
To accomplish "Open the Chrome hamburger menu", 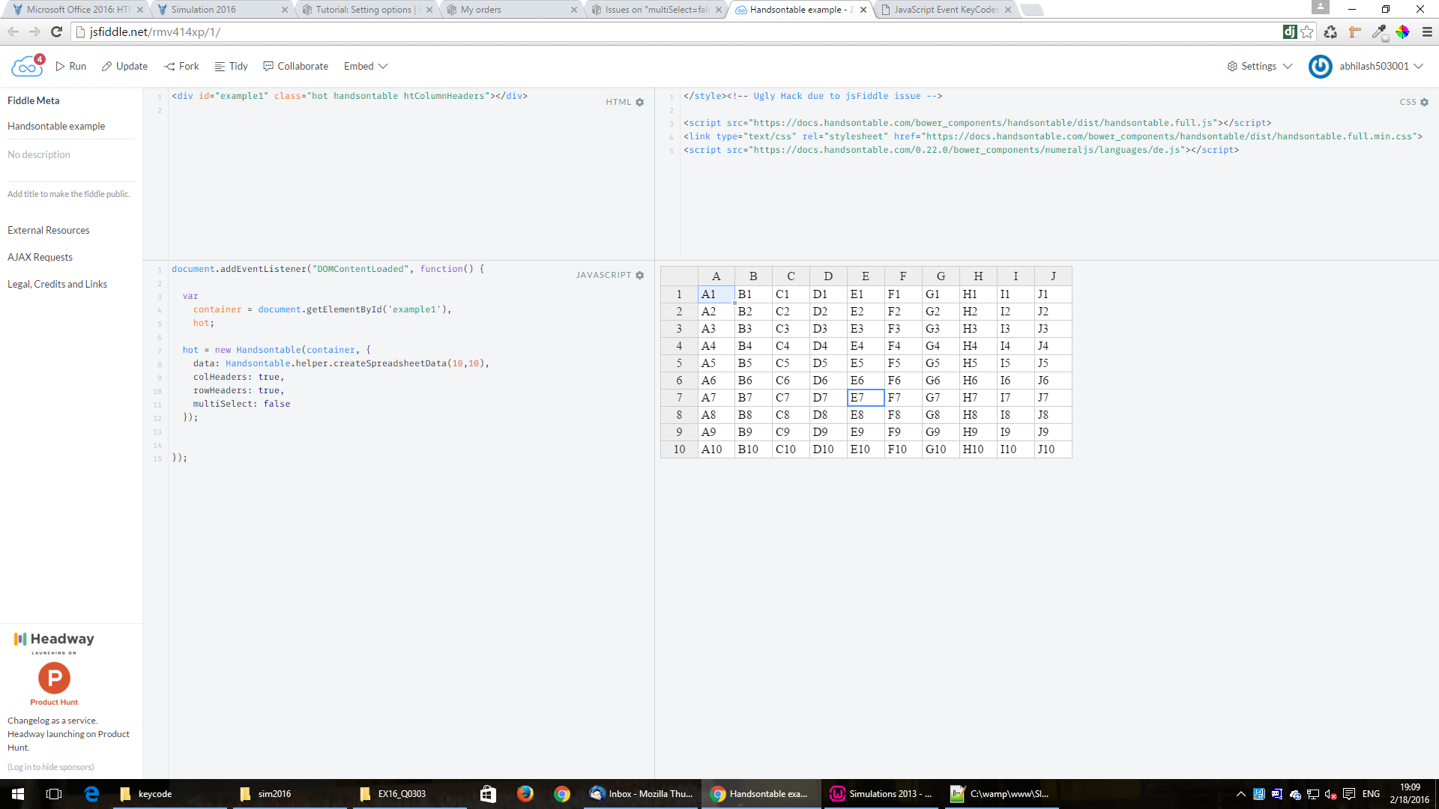I will click(1427, 31).
